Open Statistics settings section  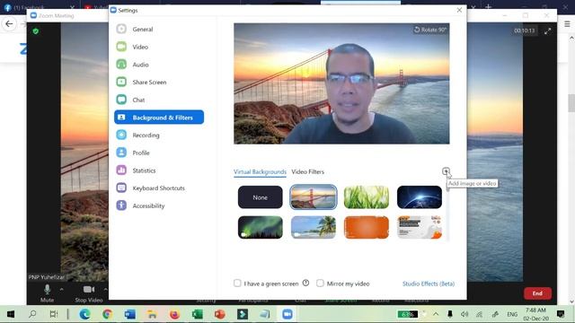point(144,170)
